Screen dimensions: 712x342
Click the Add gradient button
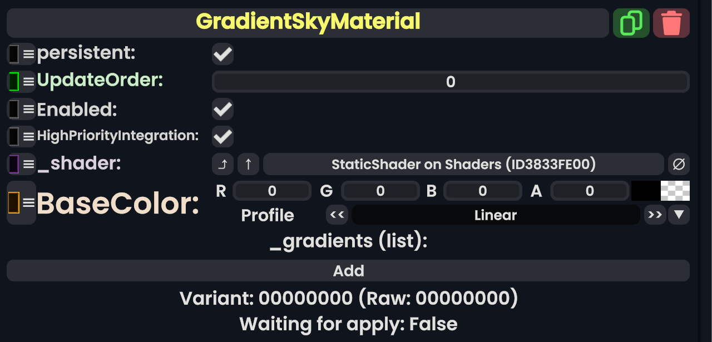point(348,271)
